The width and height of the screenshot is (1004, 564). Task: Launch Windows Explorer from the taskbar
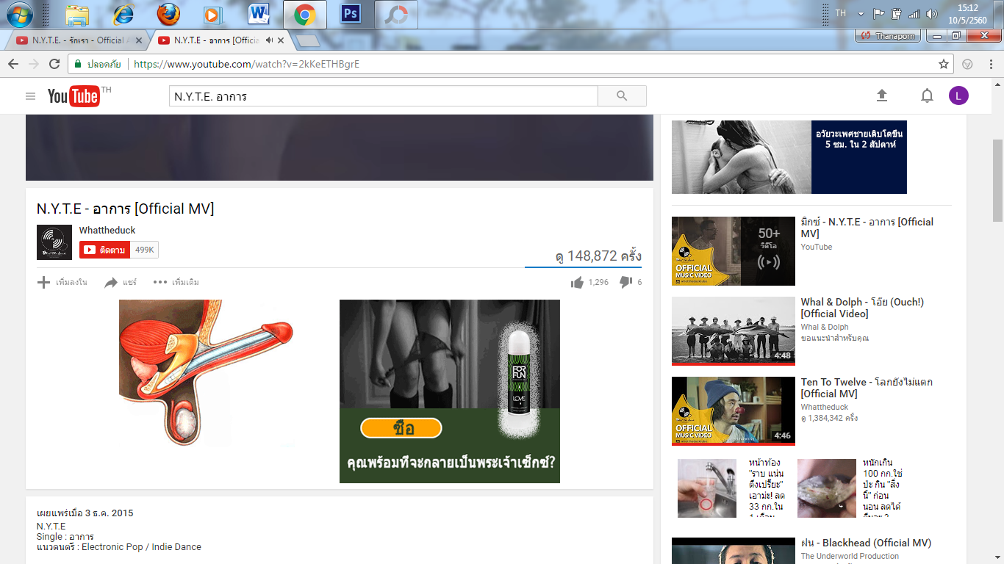(x=77, y=14)
